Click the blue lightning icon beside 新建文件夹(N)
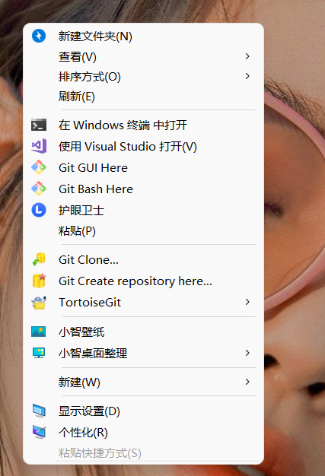The width and height of the screenshot is (325, 476). pos(39,36)
